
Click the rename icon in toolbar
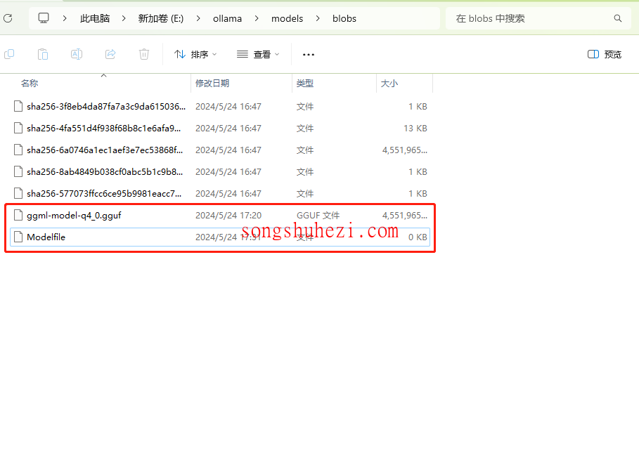point(77,54)
